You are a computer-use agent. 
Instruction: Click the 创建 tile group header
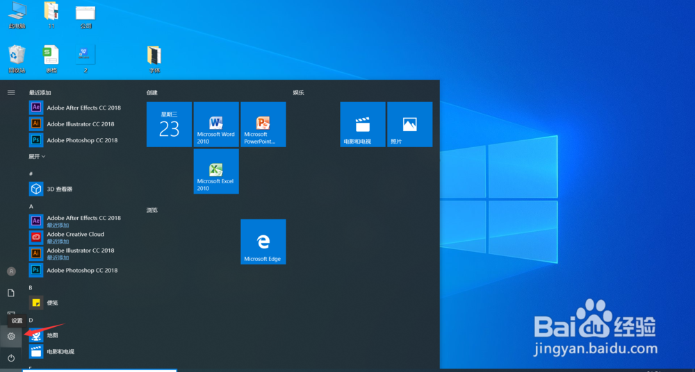152,92
